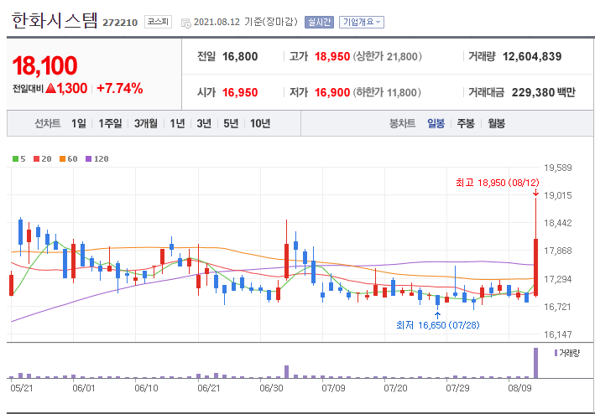595x414 pixels.
Task: Click the stock code 272210
Action: point(120,23)
